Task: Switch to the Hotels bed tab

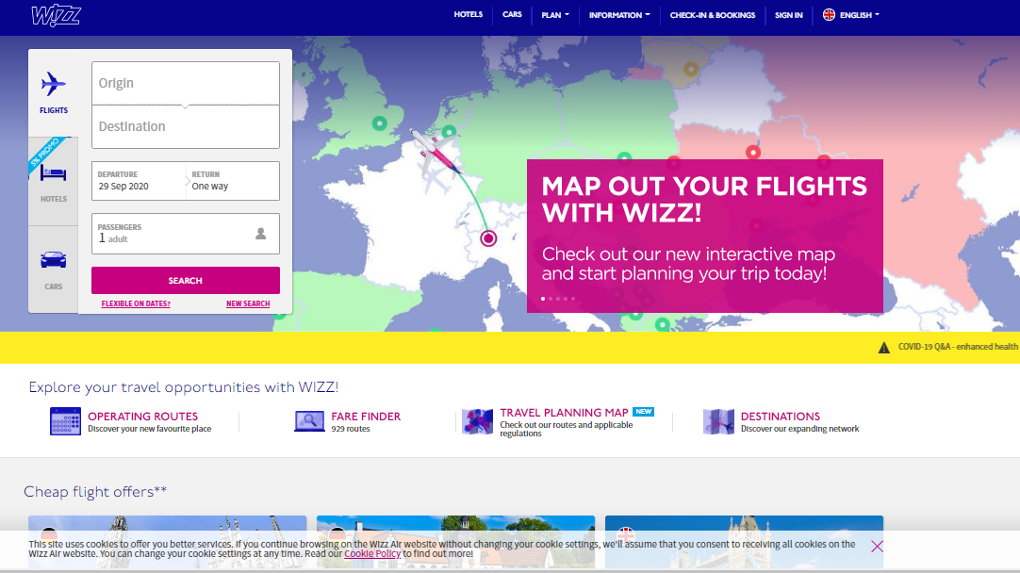Action: [x=54, y=182]
